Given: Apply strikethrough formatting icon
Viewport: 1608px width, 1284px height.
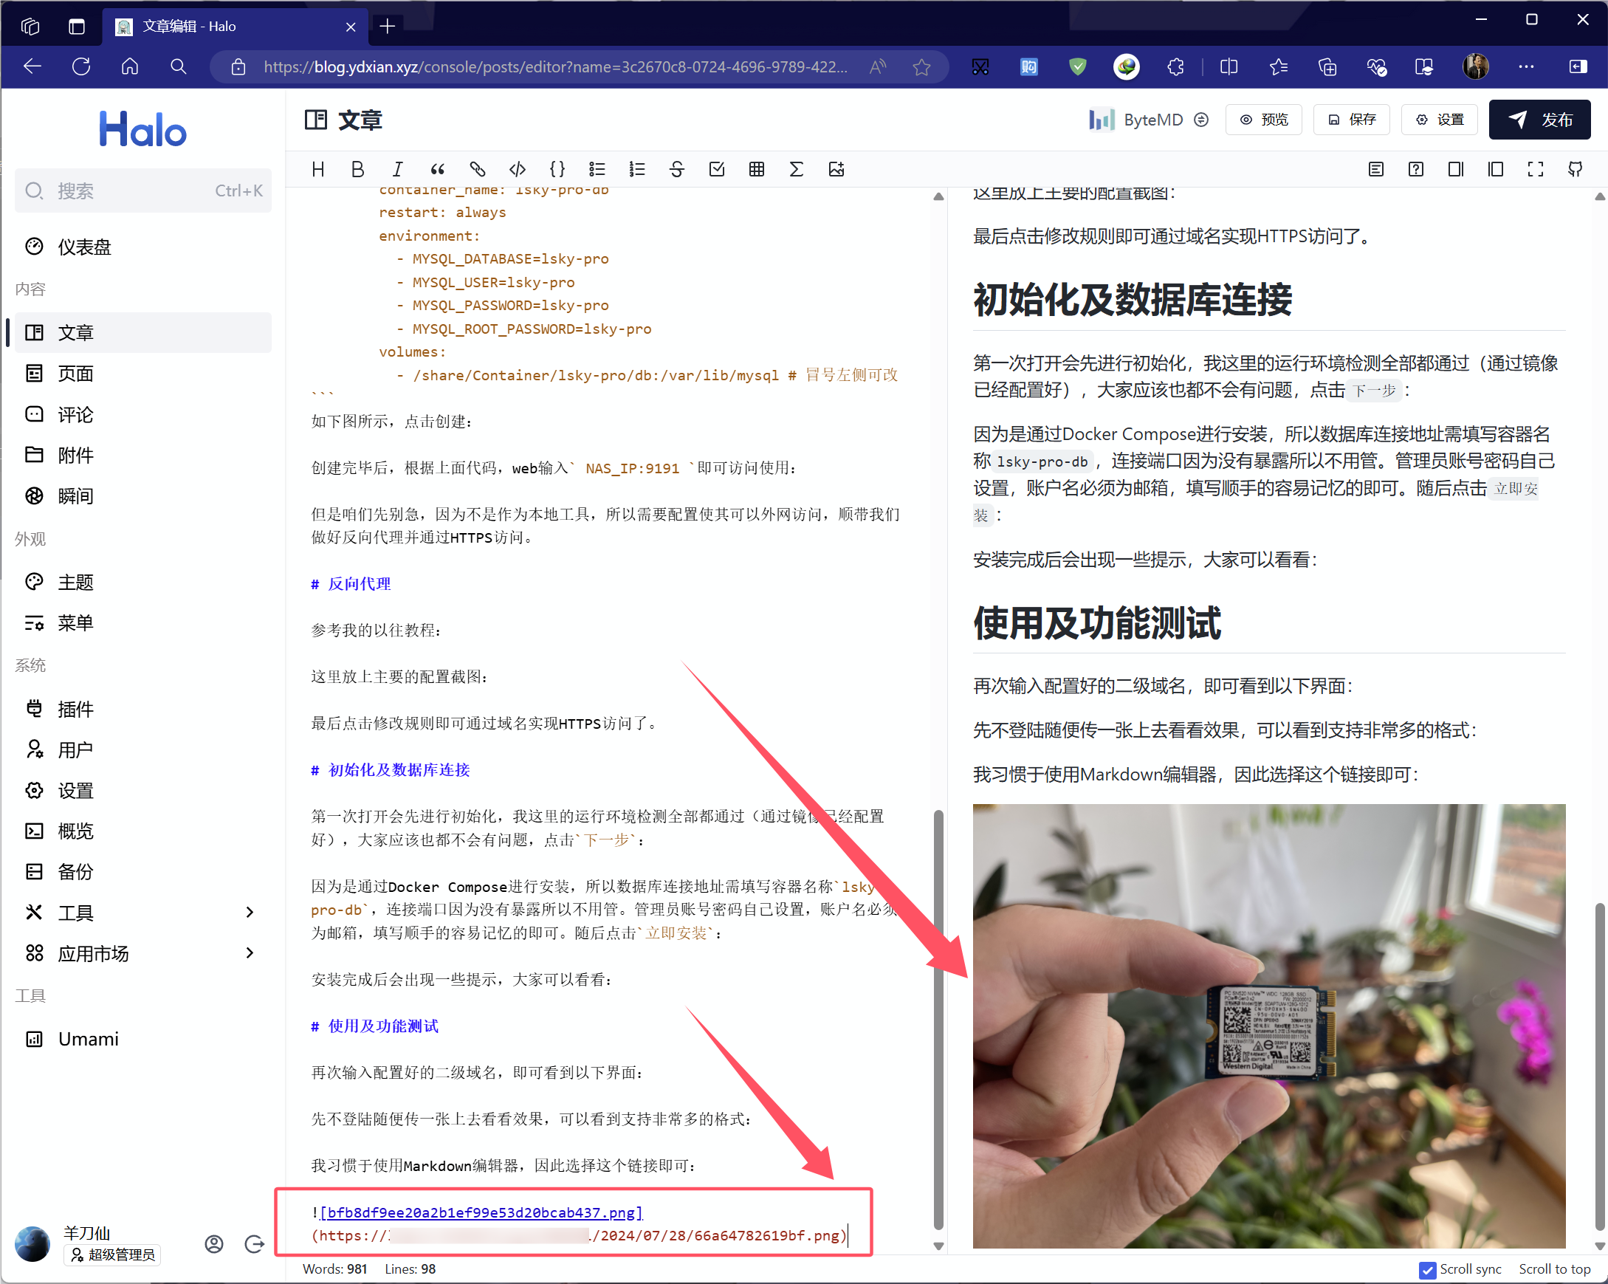Looking at the screenshot, I should tap(676, 169).
